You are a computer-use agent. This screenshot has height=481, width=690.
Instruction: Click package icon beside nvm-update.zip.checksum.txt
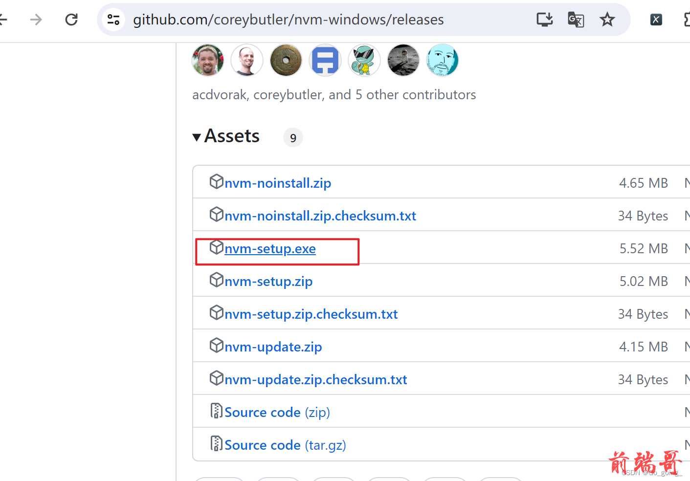(x=216, y=378)
